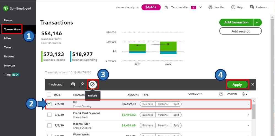
Task: Set Credit Card Payment to Split
Action: (176, 115)
